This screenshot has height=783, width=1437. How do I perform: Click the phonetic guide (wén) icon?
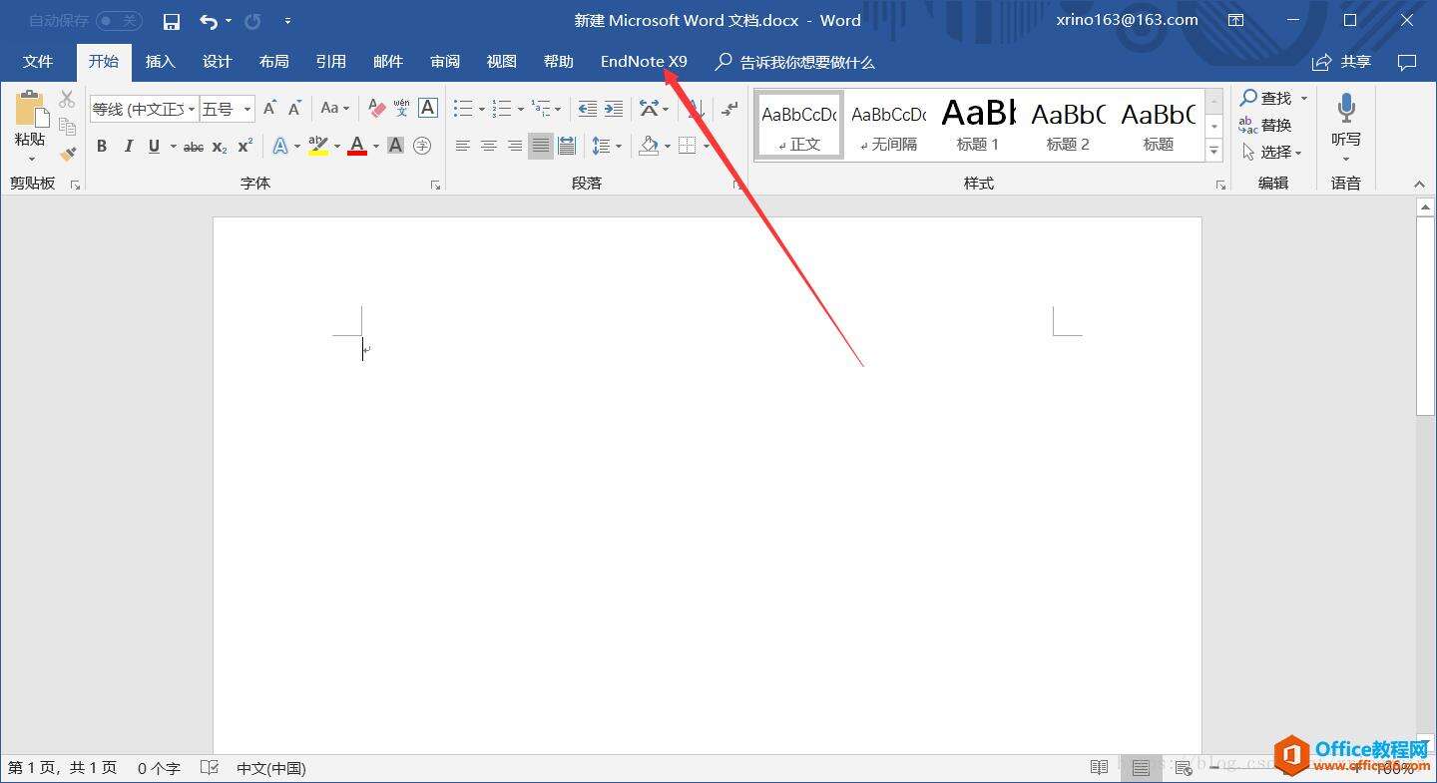tap(401, 108)
